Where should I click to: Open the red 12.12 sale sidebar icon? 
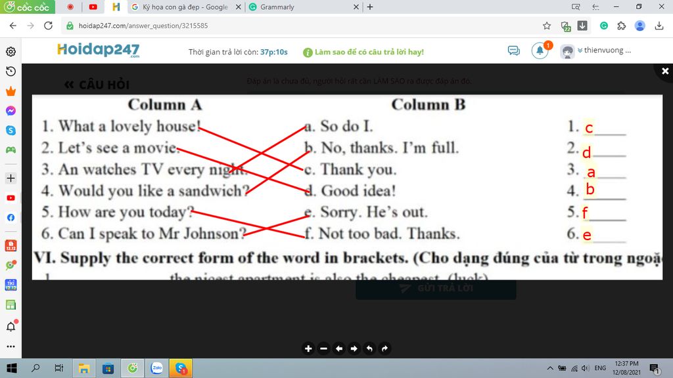point(11,245)
